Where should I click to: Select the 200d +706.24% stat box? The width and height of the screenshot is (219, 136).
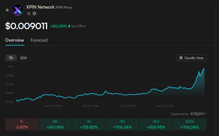(189, 124)
